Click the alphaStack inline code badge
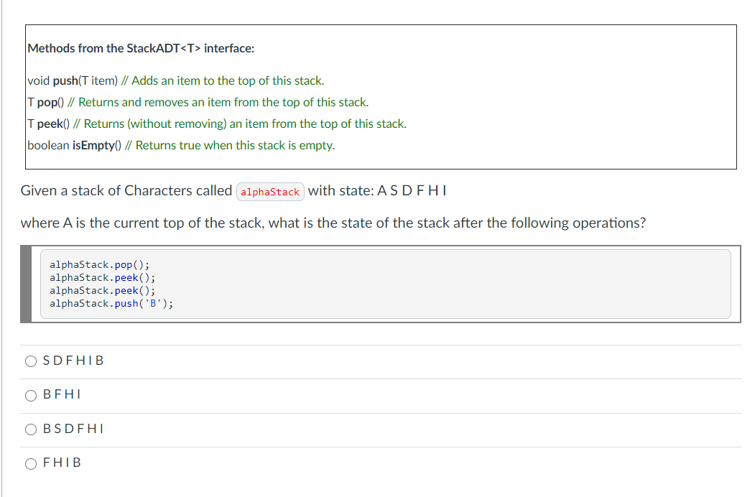 [x=270, y=191]
